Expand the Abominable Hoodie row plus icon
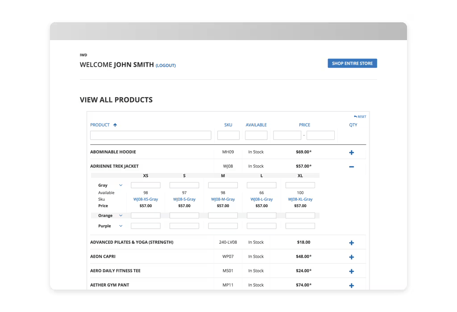Image resolution: width=457 pixels, height=312 pixels. tap(351, 152)
